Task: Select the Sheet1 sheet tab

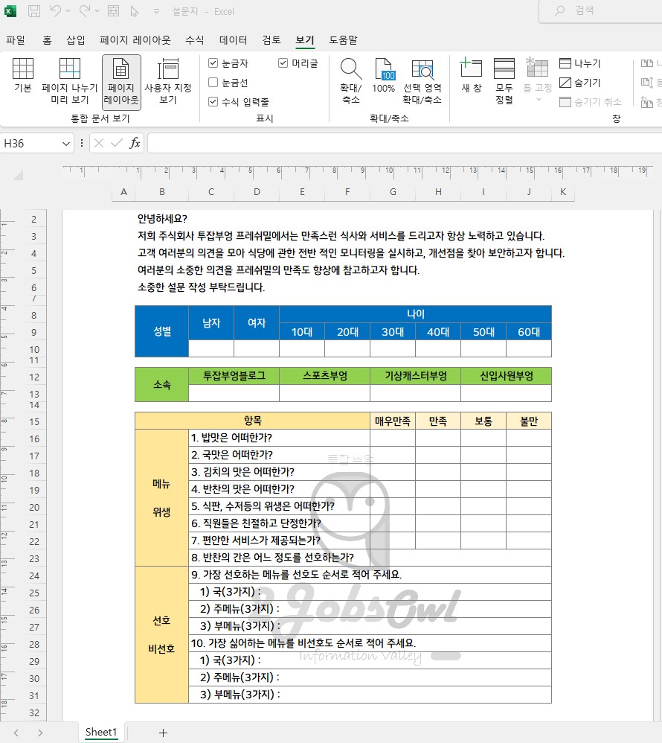Action: 101,732
